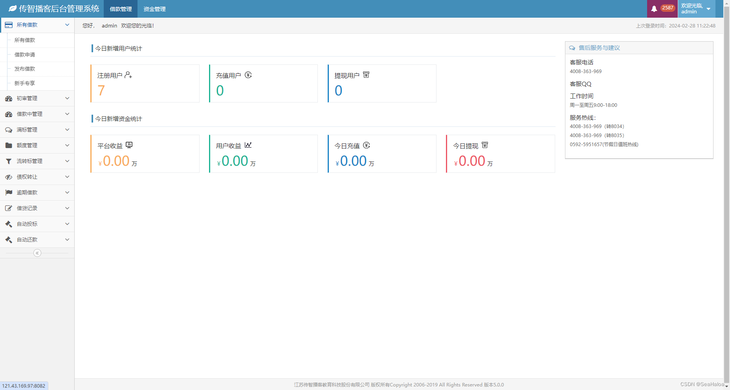The width and height of the screenshot is (730, 390).
Task: Click the credit card icon beside 所有借款
Action: (x=9, y=25)
